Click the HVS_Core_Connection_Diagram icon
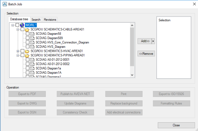The width and height of the screenshot is (198, 131). click(32, 42)
